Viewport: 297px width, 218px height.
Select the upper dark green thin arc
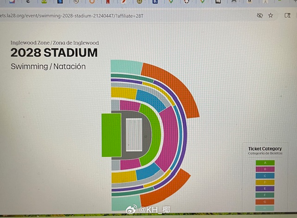[x=132, y=77]
